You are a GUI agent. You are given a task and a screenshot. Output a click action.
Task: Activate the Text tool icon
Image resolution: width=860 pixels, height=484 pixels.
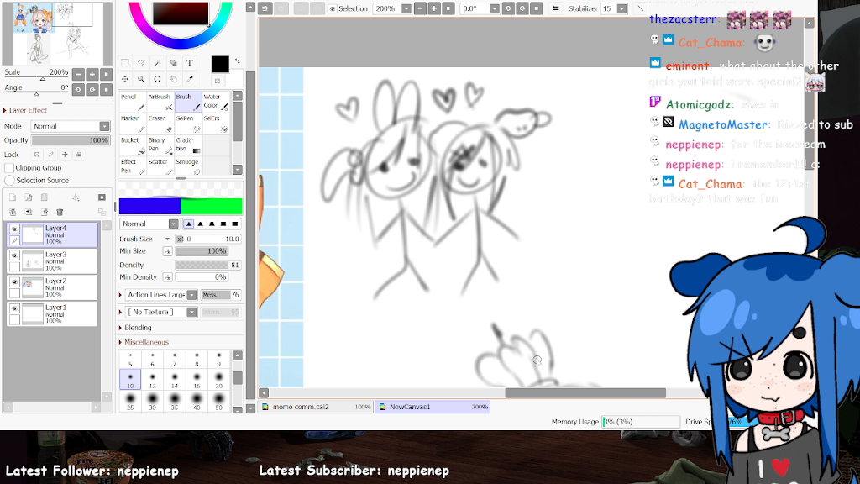click(190, 63)
